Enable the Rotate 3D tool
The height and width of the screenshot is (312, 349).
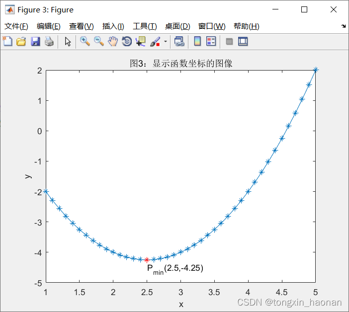[127, 42]
